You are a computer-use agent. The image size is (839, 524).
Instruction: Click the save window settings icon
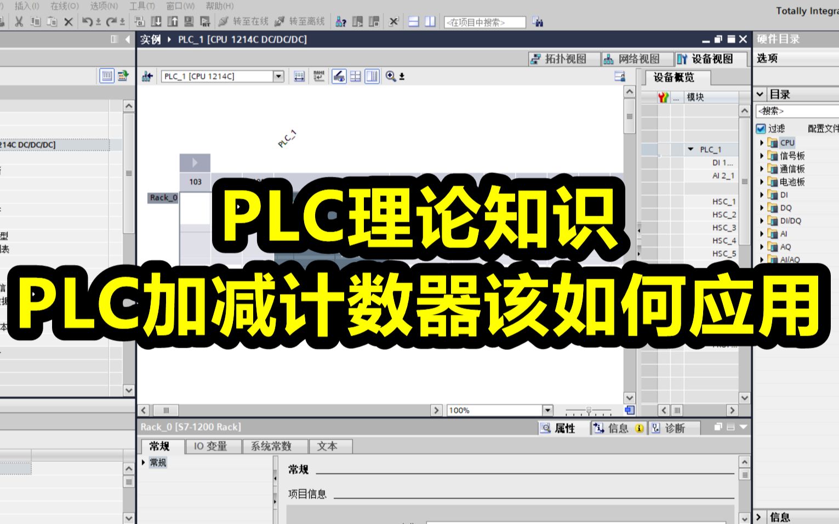pos(620,77)
